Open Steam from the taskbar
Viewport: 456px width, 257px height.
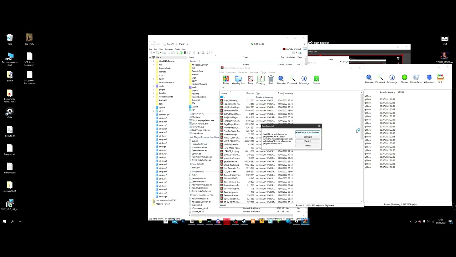[244, 222]
